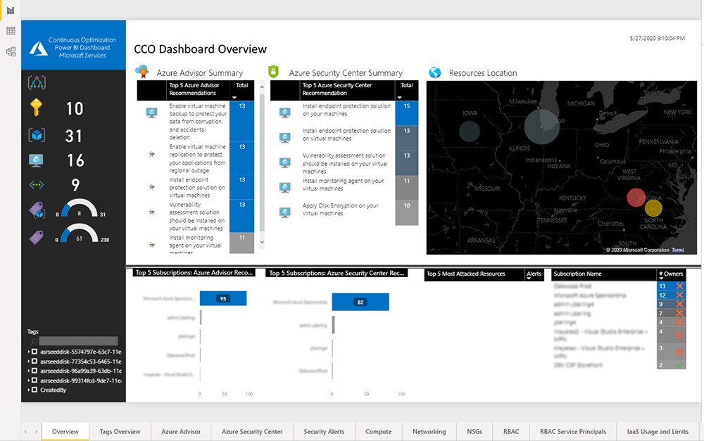Click icon beside Advisor Install monitoring agent
This screenshot has width=704, height=441.
pyautogui.click(x=152, y=245)
